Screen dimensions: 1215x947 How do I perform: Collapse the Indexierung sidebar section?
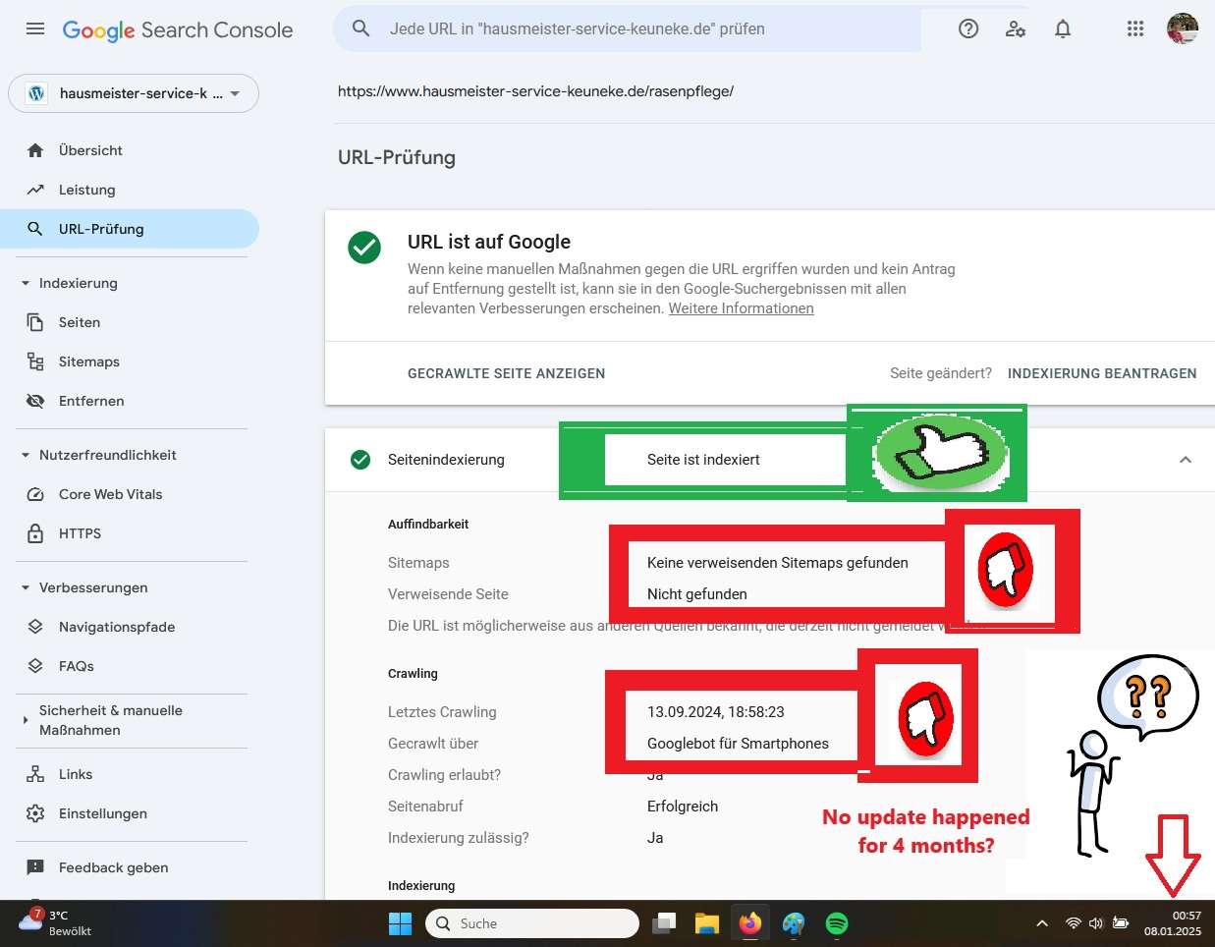pyautogui.click(x=26, y=283)
